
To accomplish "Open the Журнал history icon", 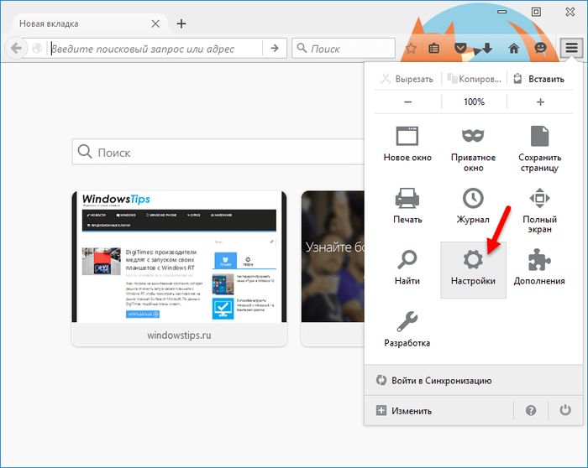I will (x=474, y=200).
